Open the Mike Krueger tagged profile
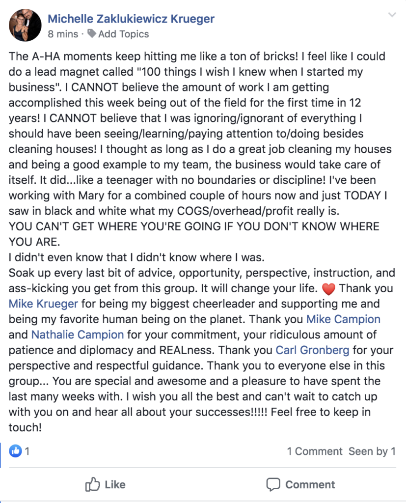 [x=44, y=304]
